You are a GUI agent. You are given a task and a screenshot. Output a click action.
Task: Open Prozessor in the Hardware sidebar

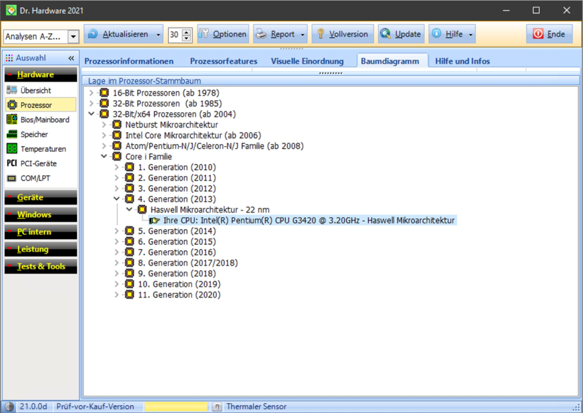36,105
